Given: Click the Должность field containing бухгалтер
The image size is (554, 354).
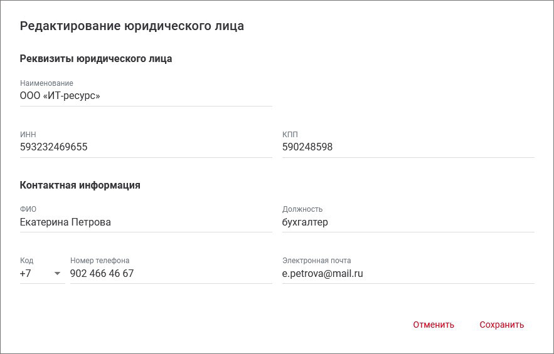Looking at the screenshot, I should click(x=408, y=223).
